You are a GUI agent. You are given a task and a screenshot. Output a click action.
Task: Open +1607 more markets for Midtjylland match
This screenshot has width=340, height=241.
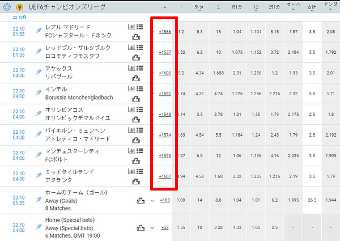(x=165, y=176)
